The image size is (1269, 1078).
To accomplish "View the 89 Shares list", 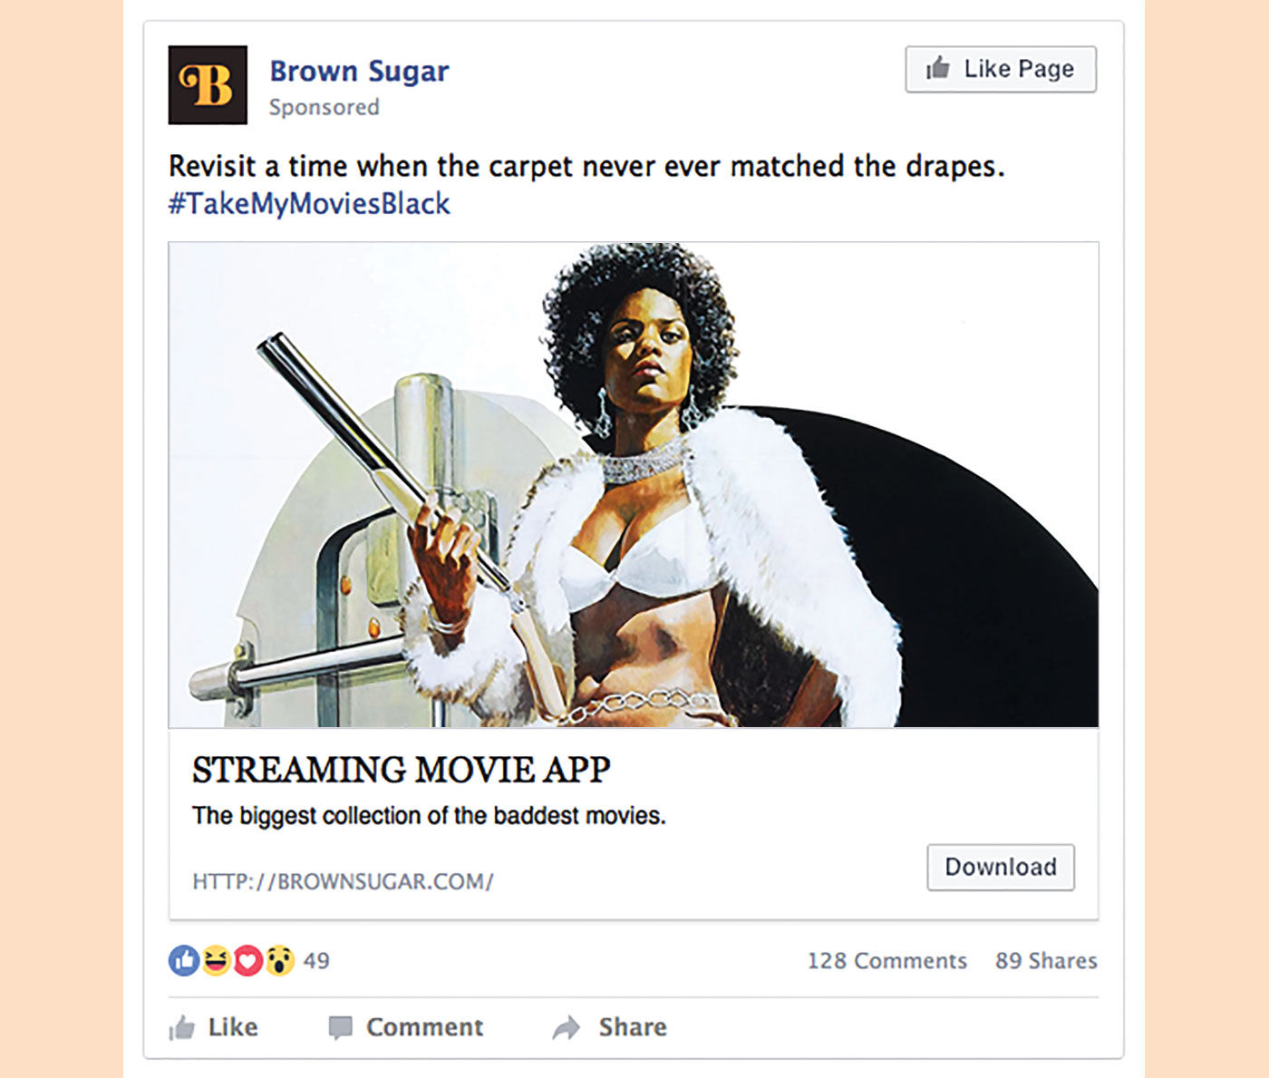I will tap(1046, 960).
